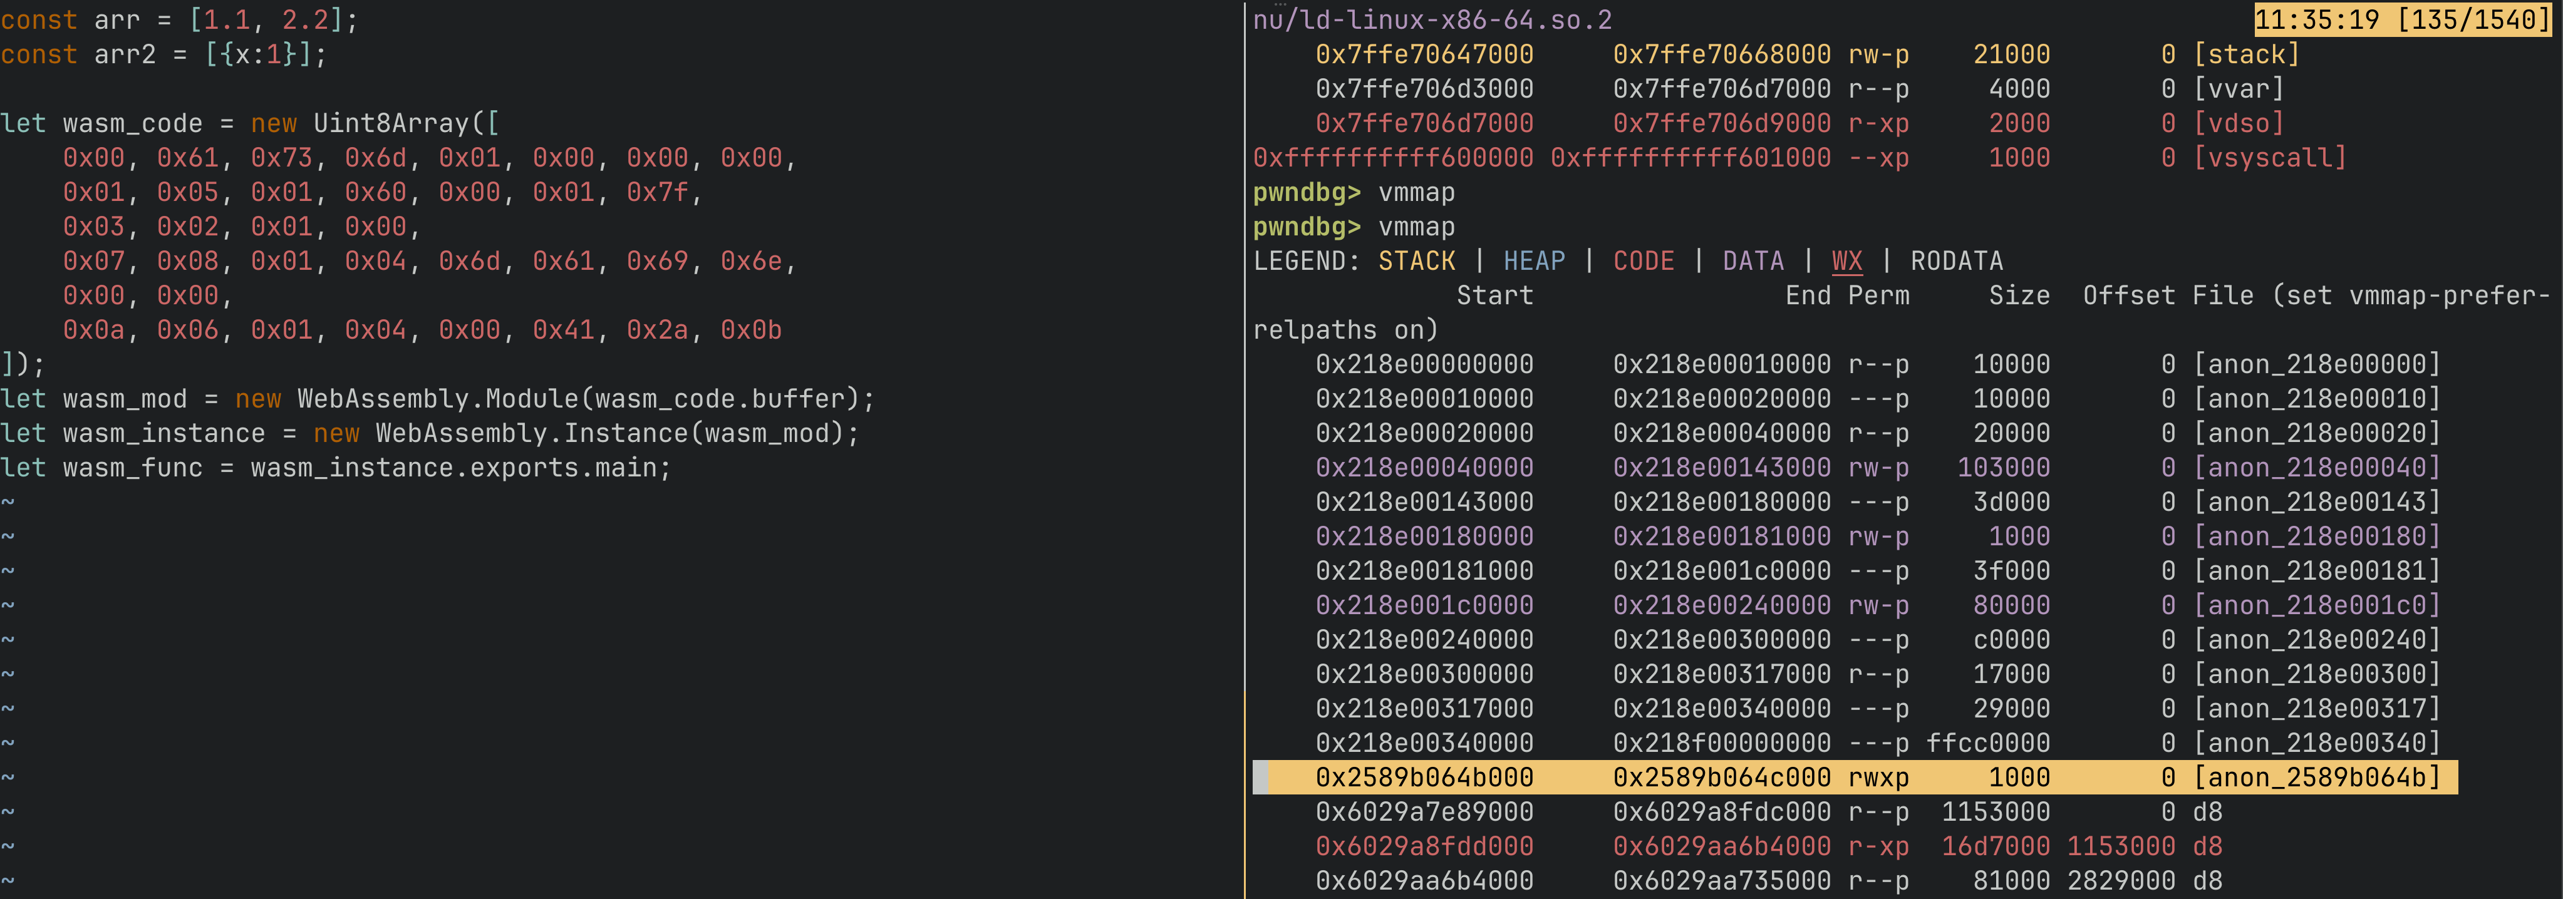The width and height of the screenshot is (2563, 899).
Task: Click the anon_218e00040 rw-p mapping
Action: click(2316, 468)
